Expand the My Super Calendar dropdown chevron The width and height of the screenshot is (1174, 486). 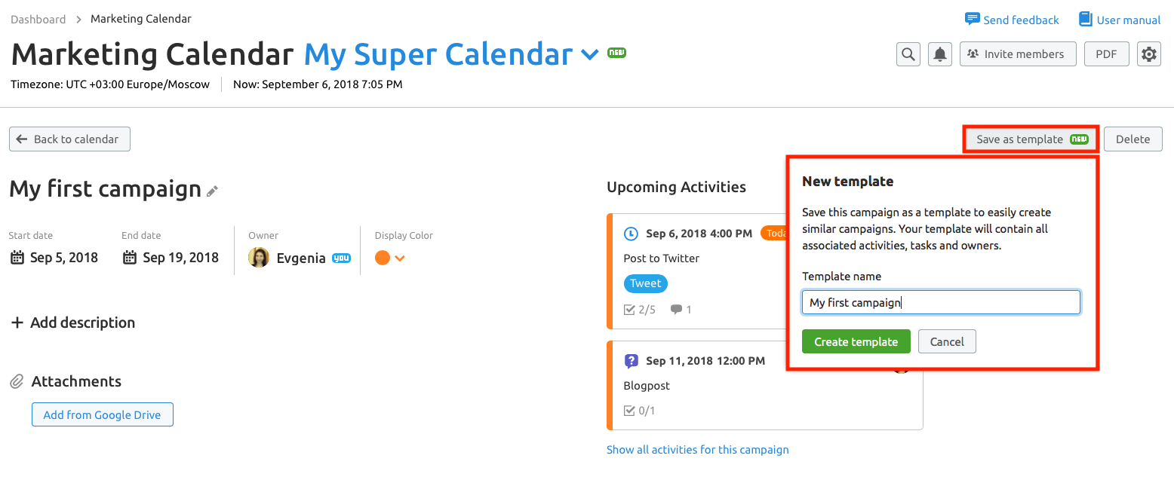[589, 55]
